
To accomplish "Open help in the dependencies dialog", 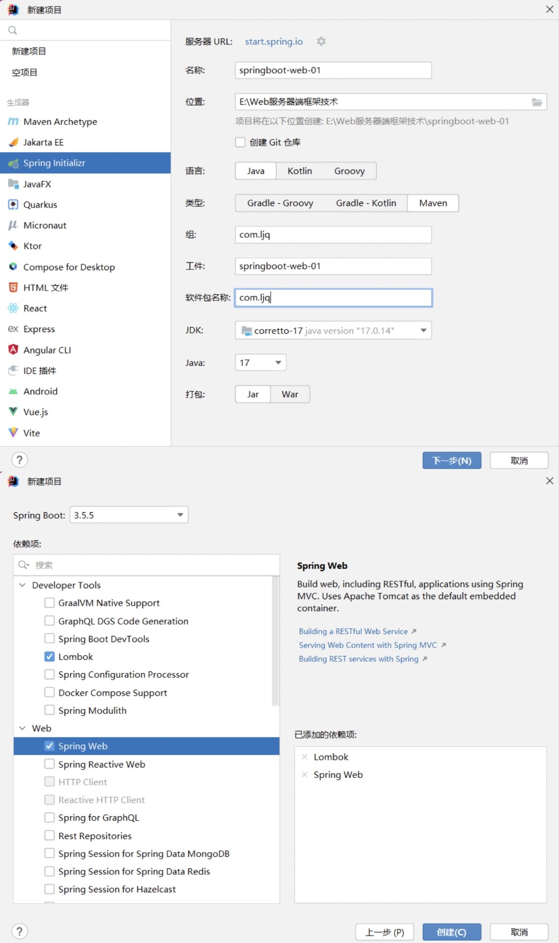I will coord(19,931).
